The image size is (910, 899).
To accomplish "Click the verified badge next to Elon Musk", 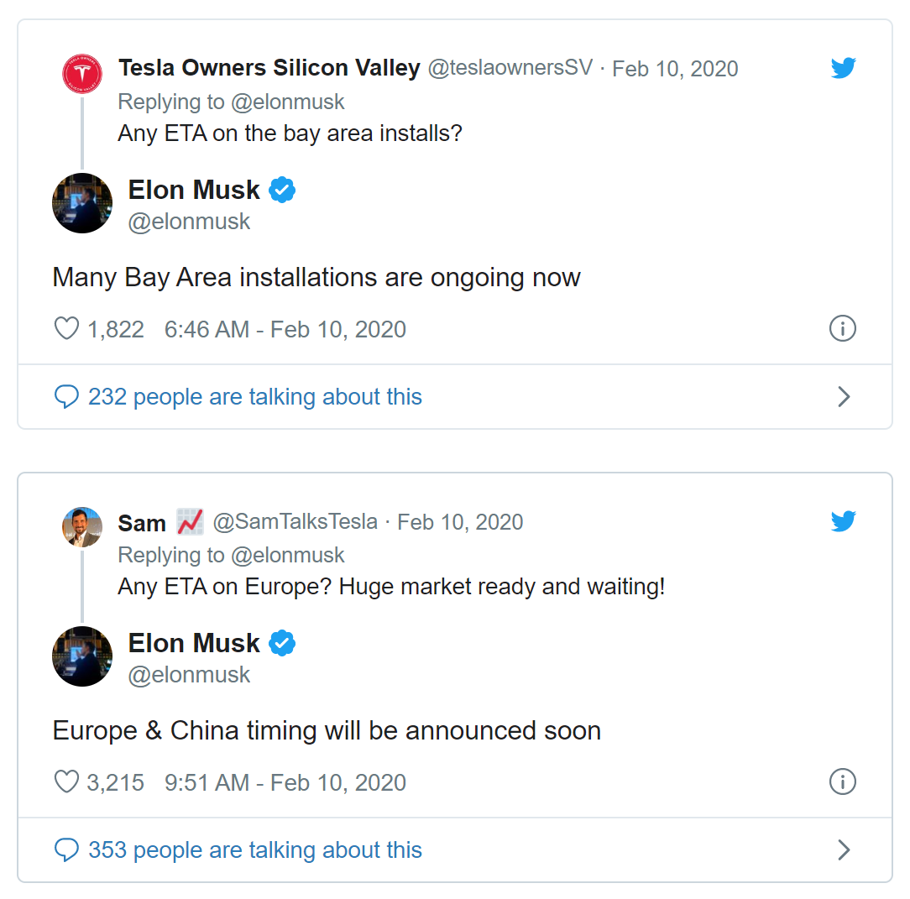I will click(283, 190).
